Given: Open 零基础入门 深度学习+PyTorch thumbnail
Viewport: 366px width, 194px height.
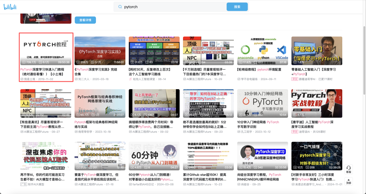Looking at the screenshot, I should [317, 51].
